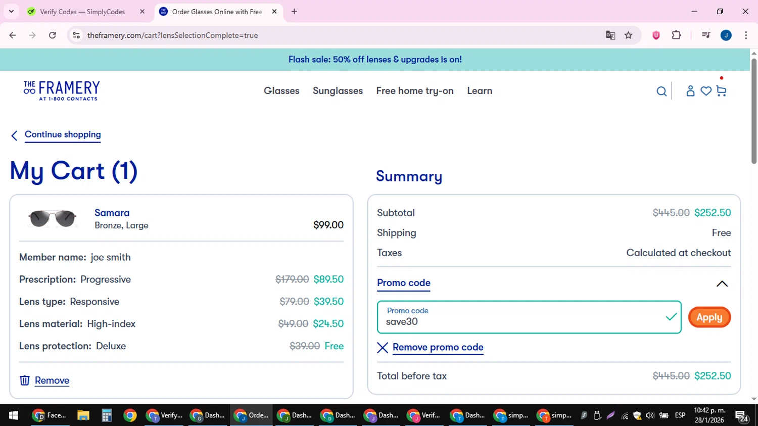758x426 pixels.
Task: Click the 'Lens material: High-index' text
Action: (x=77, y=324)
